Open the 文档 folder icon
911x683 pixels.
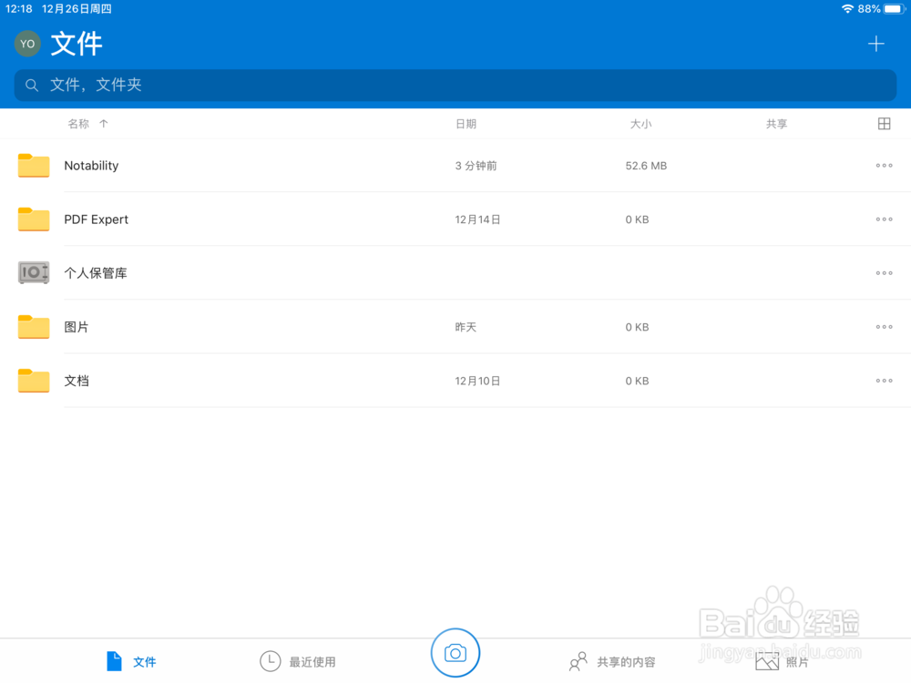pyautogui.click(x=34, y=381)
